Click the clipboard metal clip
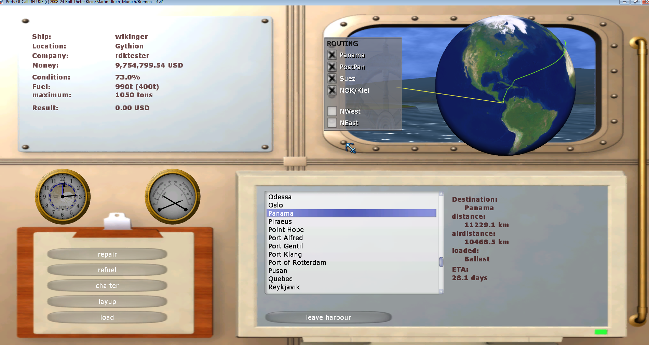Viewport: 649px width, 345px height. click(x=117, y=221)
